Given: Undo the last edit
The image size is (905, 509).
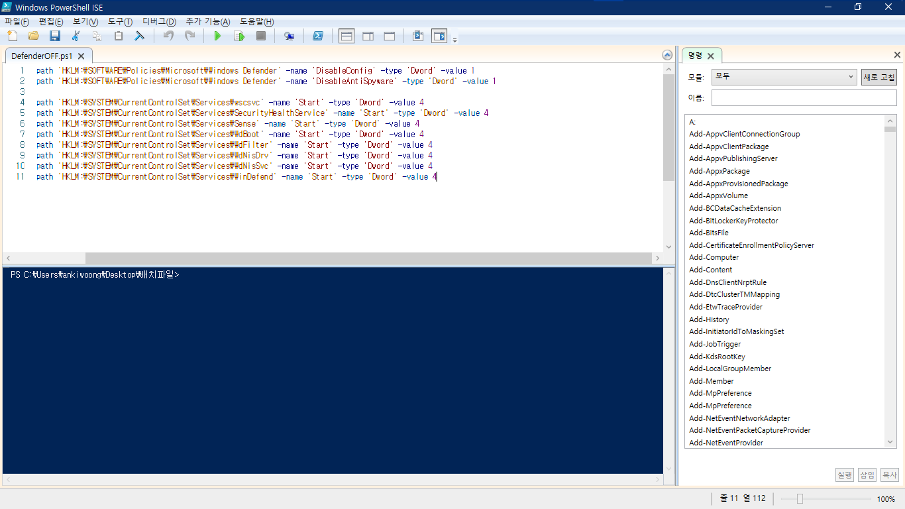Looking at the screenshot, I should click(x=168, y=36).
